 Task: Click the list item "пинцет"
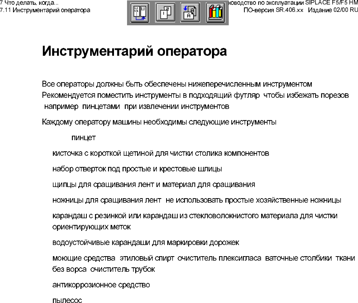click(83, 138)
